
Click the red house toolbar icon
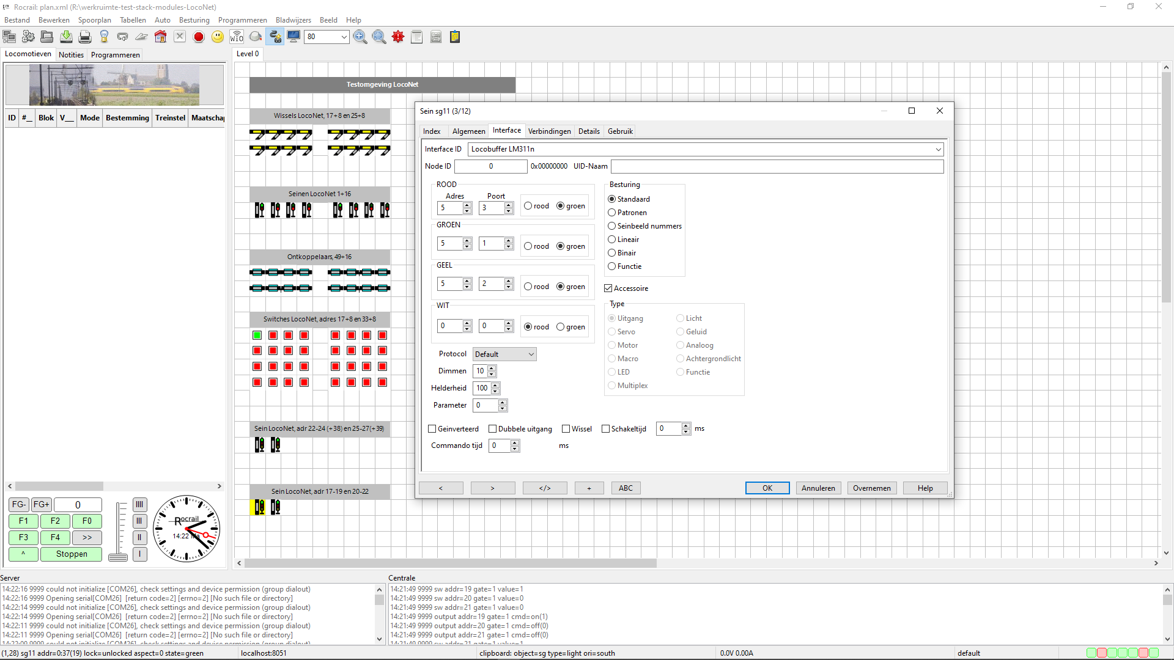160,37
